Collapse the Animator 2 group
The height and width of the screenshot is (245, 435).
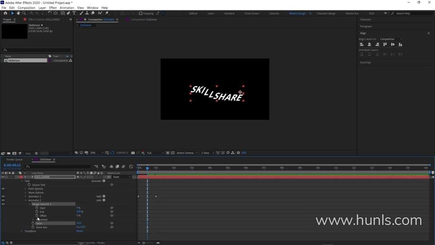click(25, 200)
